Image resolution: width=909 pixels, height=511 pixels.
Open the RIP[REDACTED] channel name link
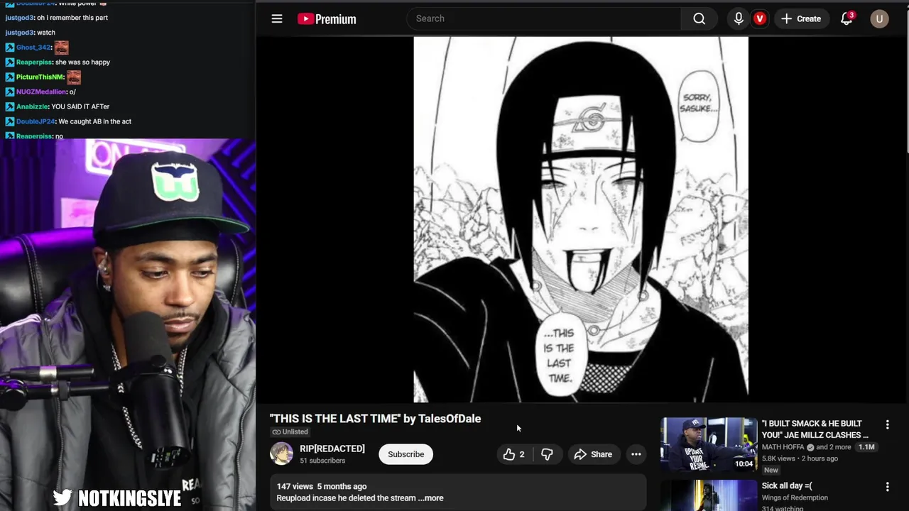(x=332, y=449)
